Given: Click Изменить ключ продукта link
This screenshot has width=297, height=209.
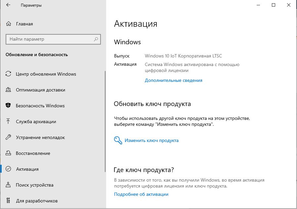Looking at the screenshot, I should (151, 141).
